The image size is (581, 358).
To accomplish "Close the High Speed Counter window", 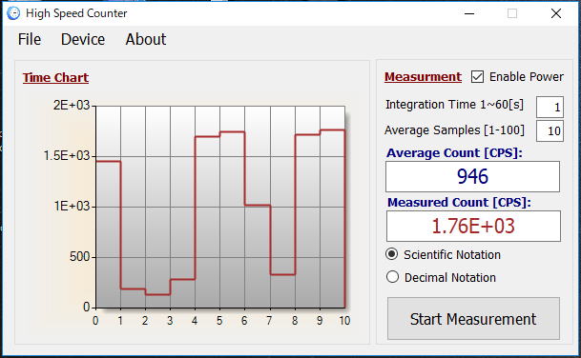I will (x=556, y=13).
